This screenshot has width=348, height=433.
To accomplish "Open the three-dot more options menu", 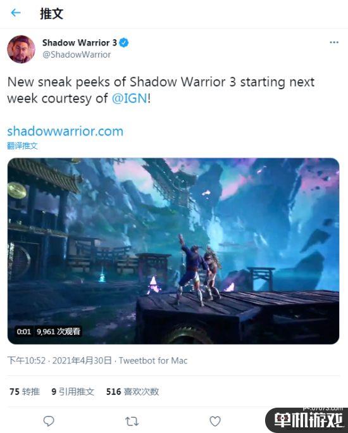I will point(334,42).
